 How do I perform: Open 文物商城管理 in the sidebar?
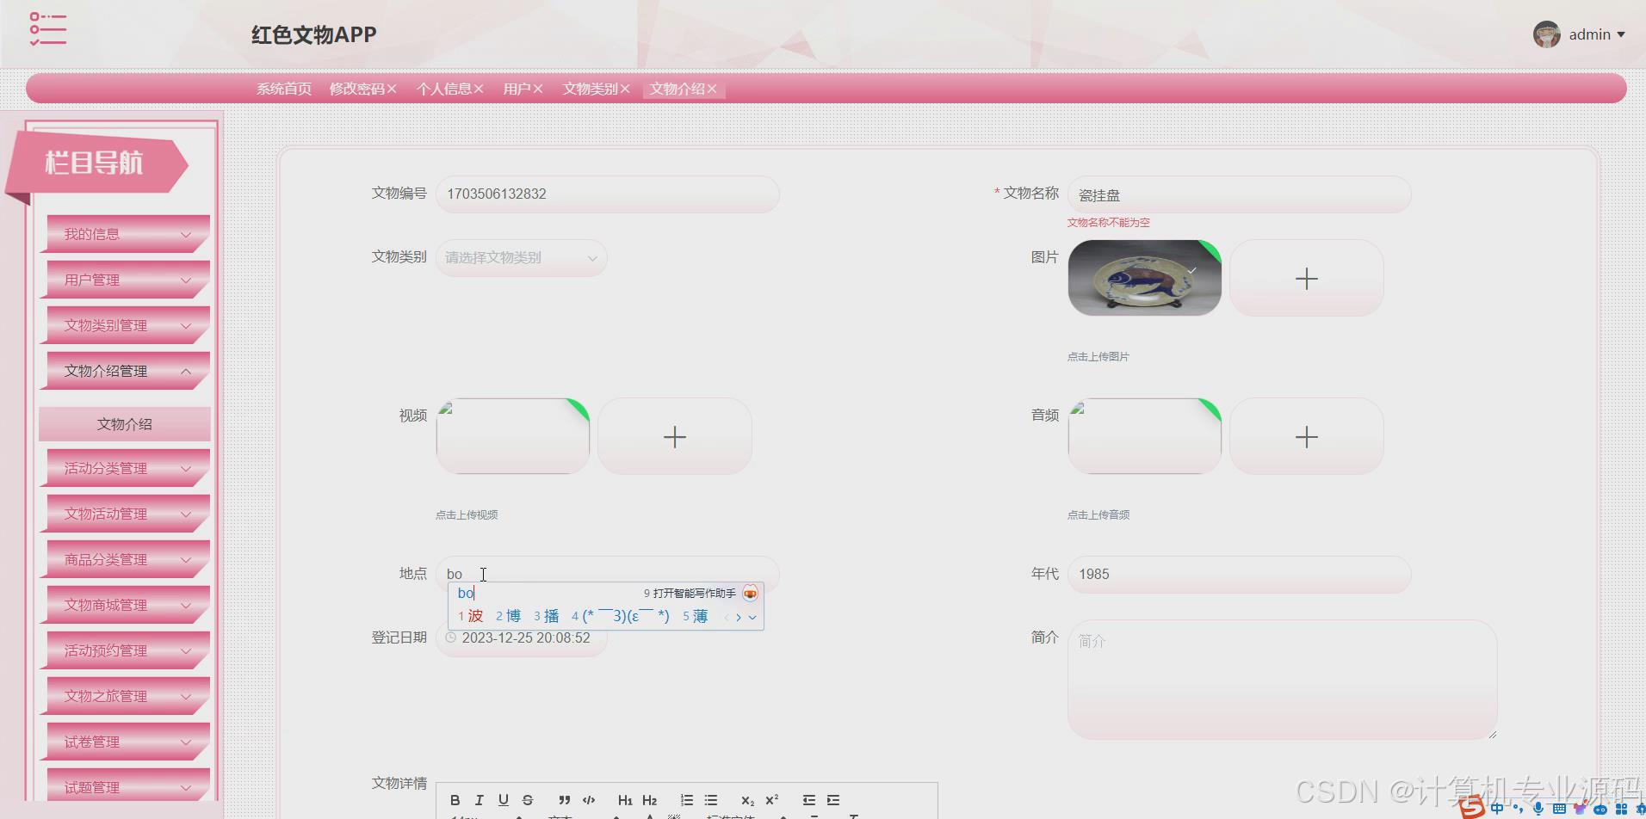point(124,605)
